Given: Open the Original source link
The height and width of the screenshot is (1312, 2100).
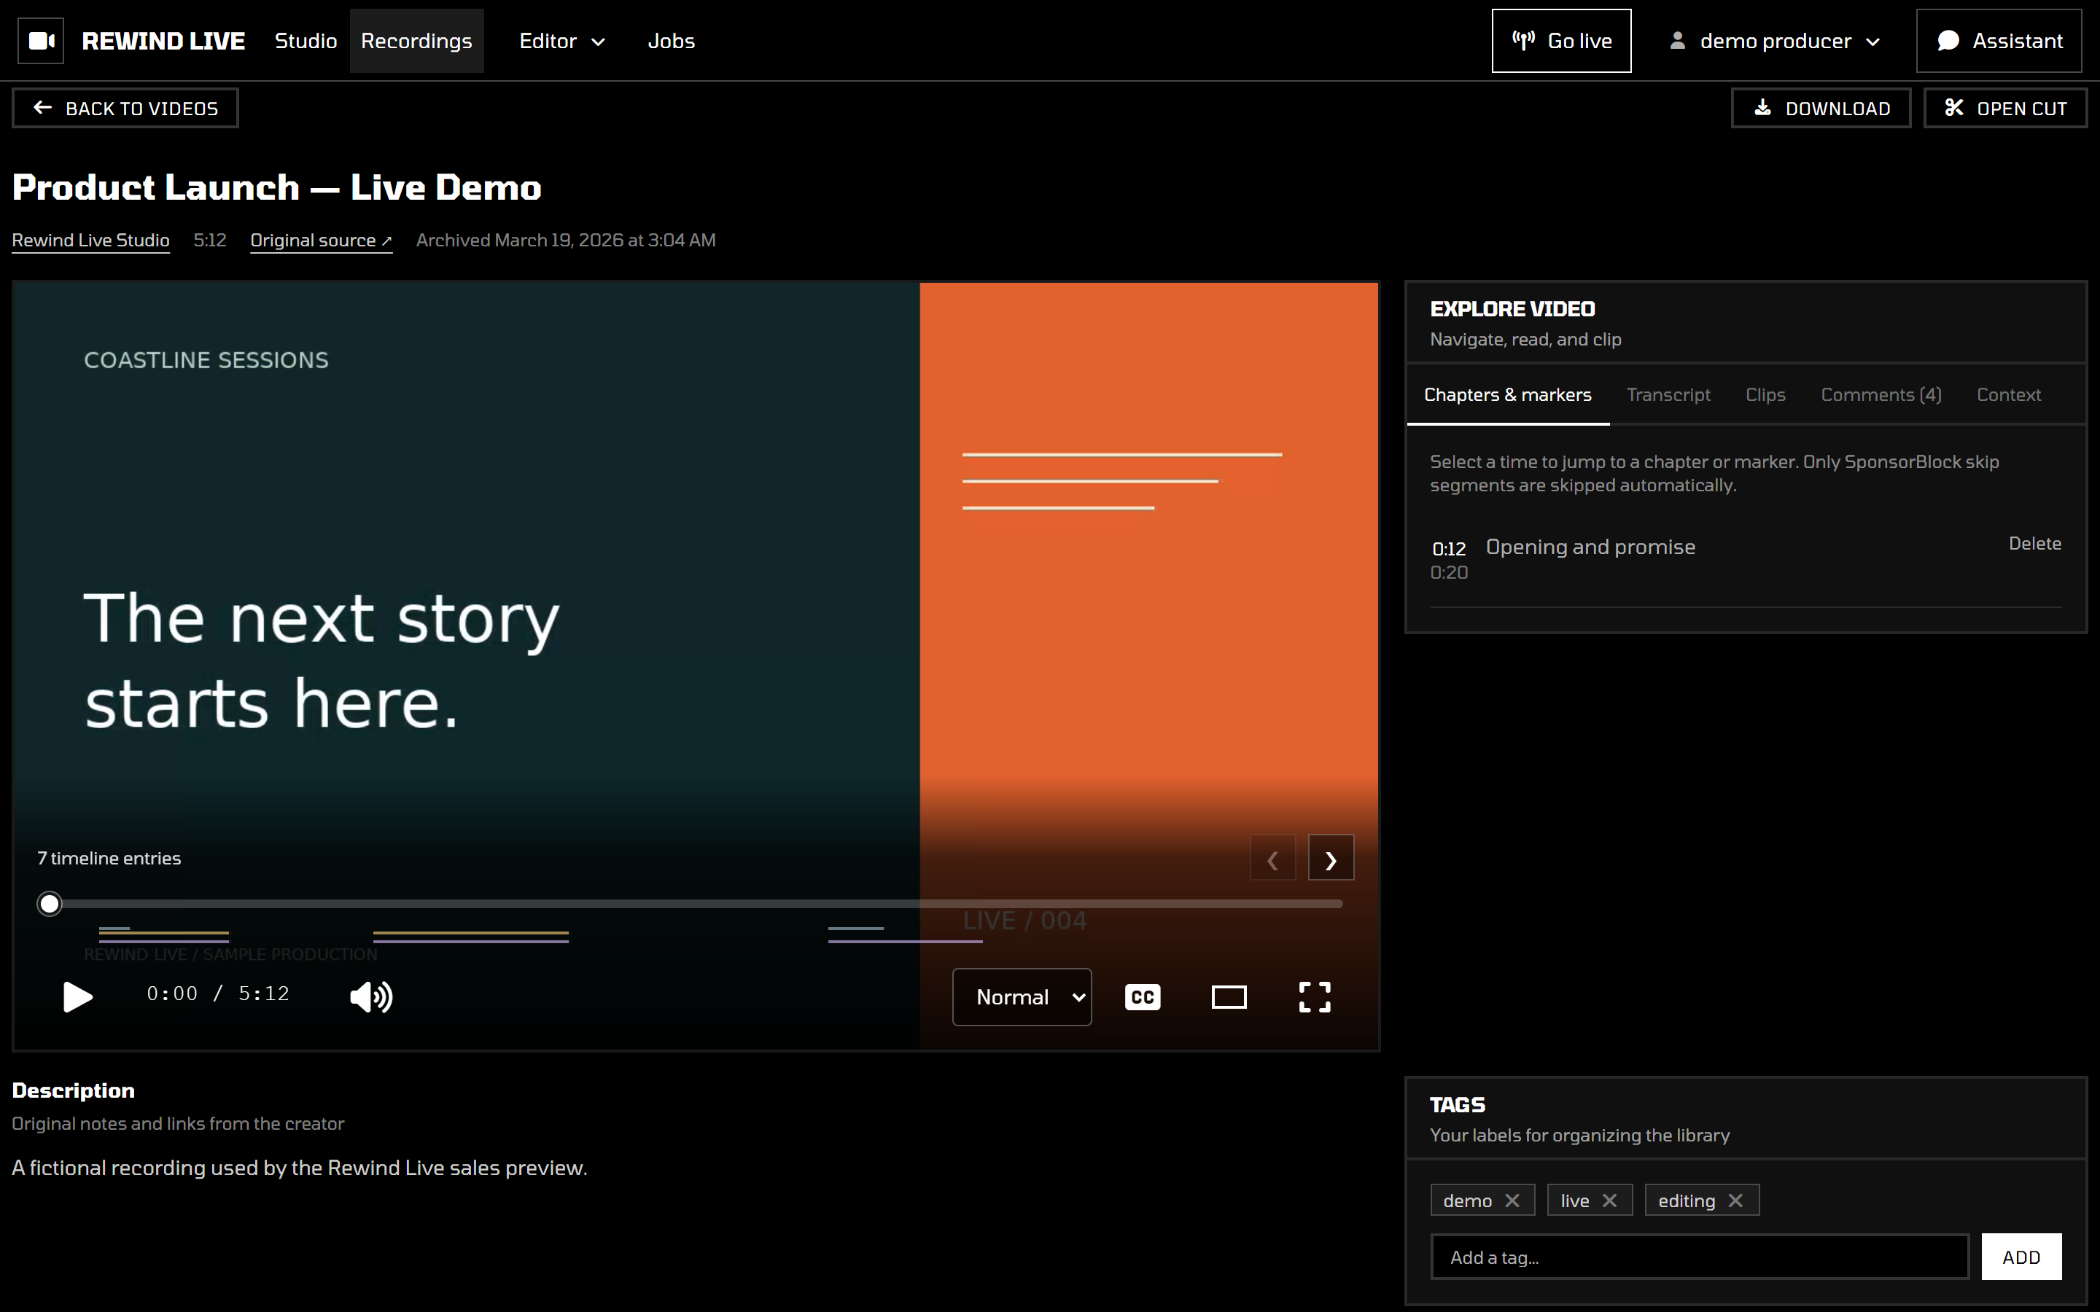Looking at the screenshot, I should pos(321,241).
